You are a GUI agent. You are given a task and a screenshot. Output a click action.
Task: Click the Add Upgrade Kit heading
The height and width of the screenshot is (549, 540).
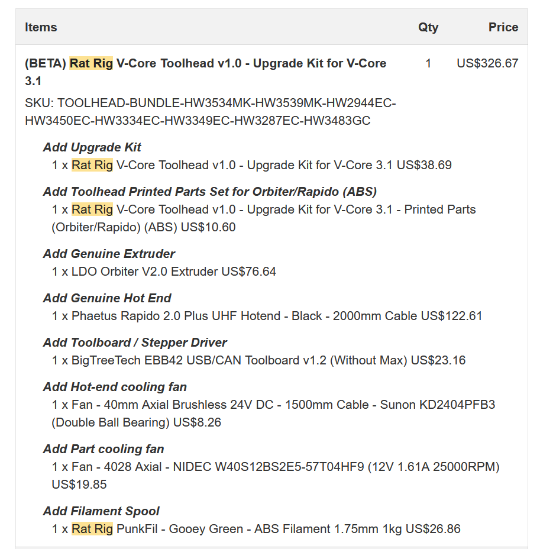[x=92, y=147]
